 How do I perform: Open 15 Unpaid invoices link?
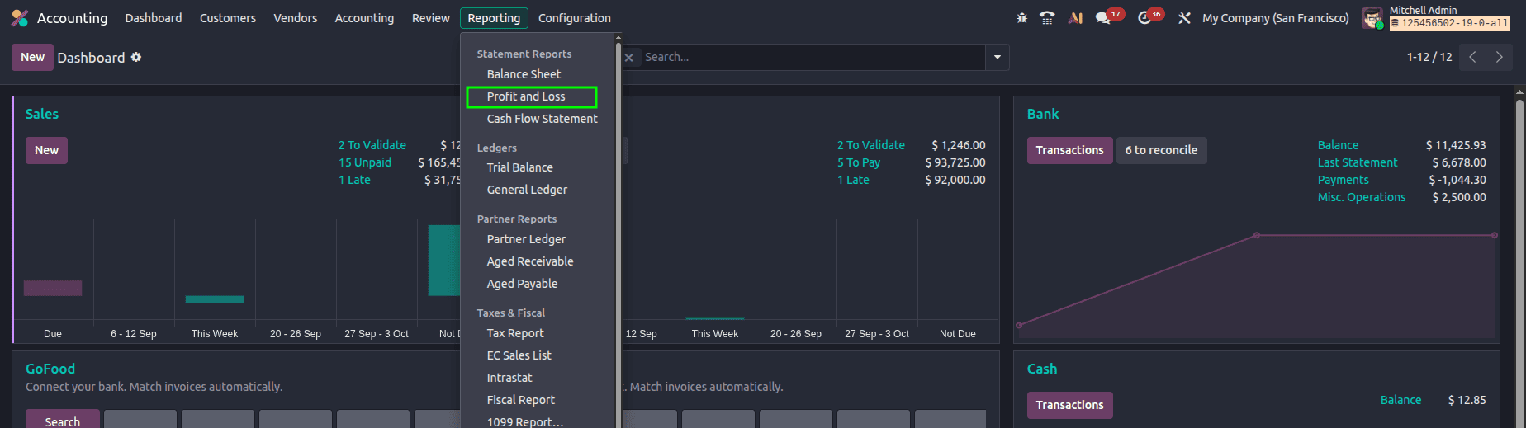pyautogui.click(x=365, y=162)
